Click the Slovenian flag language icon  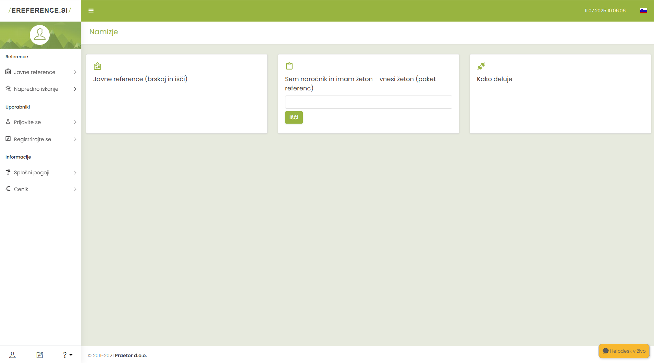pyautogui.click(x=643, y=11)
